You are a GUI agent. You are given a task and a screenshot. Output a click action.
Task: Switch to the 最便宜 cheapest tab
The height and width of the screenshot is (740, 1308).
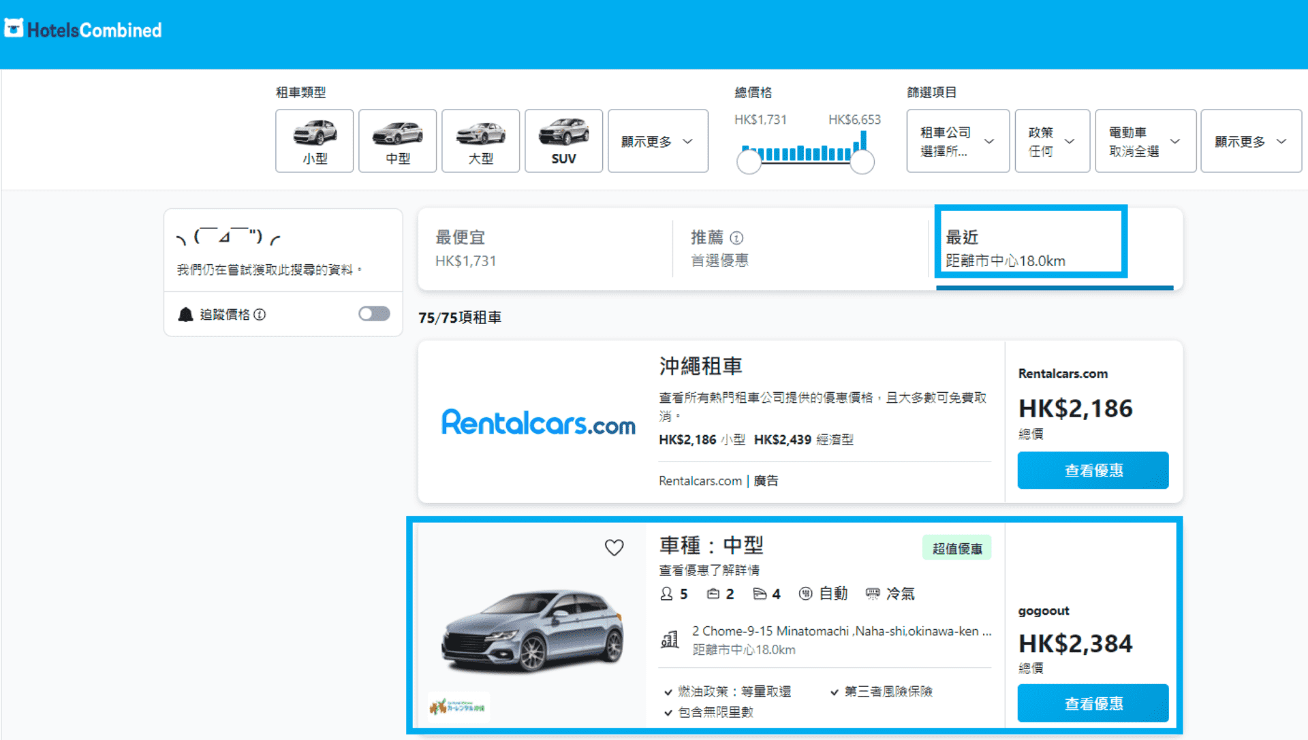point(545,248)
